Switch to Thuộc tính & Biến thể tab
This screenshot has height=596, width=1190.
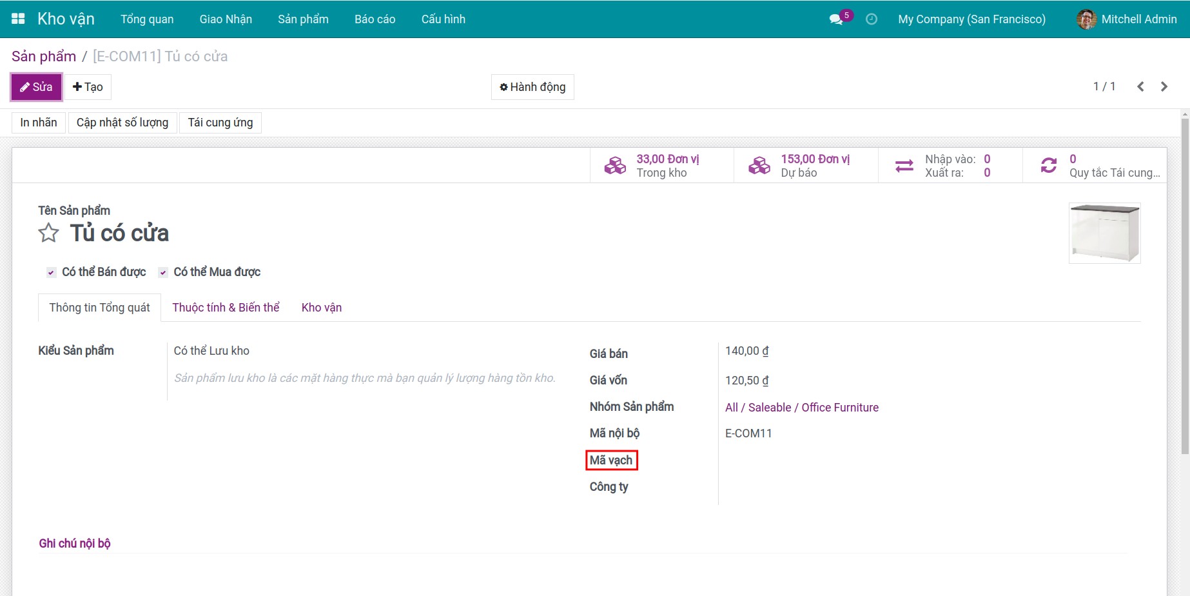(x=226, y=308)
